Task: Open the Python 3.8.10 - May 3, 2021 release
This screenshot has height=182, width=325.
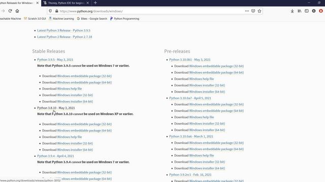Action: [x=56, y=108]
